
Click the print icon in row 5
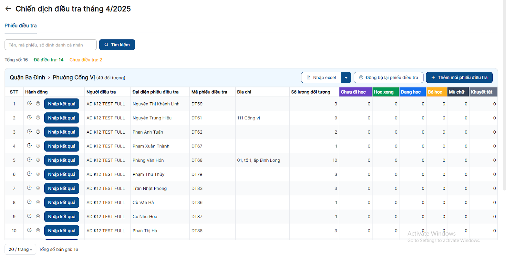pyautogui.click(x=38, y=160)
